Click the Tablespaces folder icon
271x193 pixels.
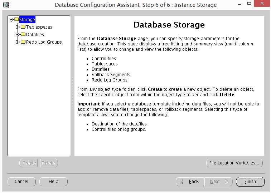[x=23, y=27]
